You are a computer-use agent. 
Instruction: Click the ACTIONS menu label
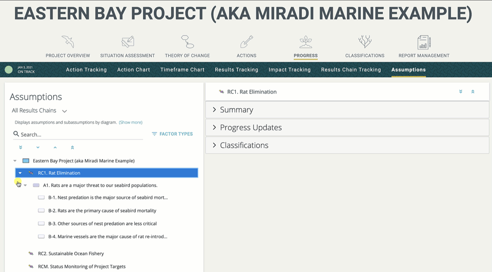pos(247,55)
